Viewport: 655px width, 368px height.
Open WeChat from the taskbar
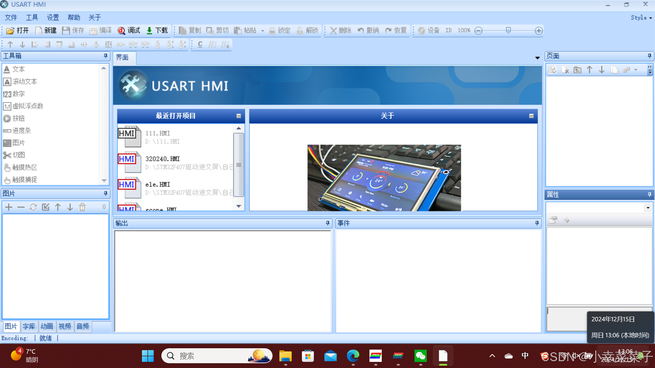(x=420, y=356)
